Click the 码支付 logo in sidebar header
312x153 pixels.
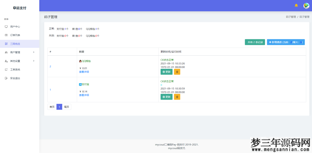tap(19, 8)
